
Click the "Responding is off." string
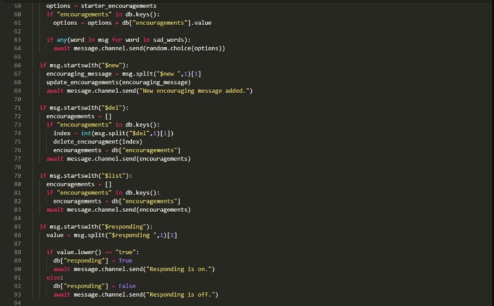[x=181, y=294]
